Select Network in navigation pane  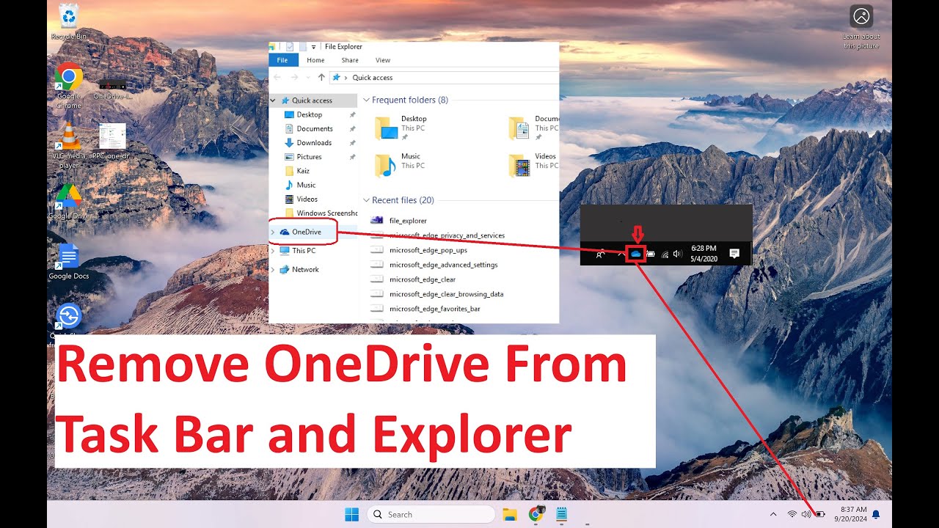point(299,270)
